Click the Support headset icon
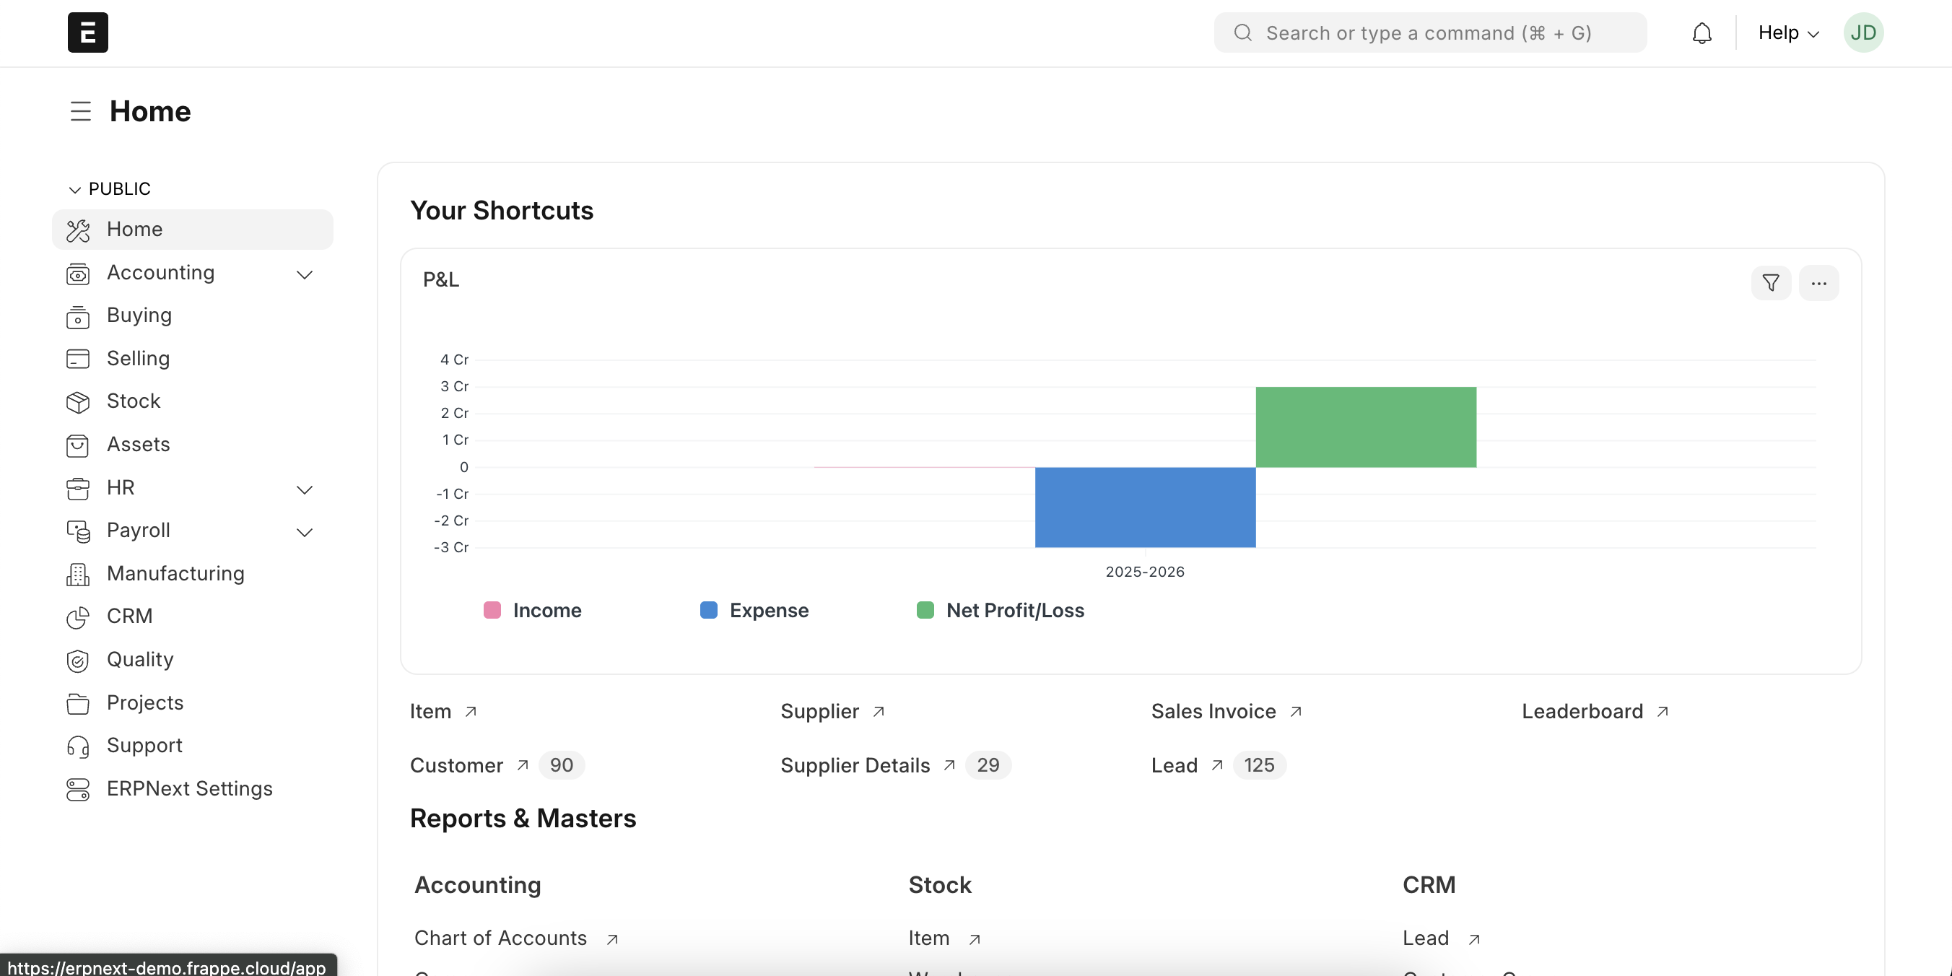 78,746
